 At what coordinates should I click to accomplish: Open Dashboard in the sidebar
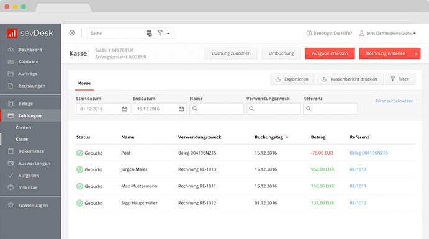[30, 50]
